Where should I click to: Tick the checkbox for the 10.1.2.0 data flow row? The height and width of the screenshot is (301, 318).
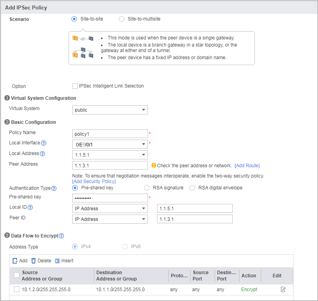[x=17, y=289]
